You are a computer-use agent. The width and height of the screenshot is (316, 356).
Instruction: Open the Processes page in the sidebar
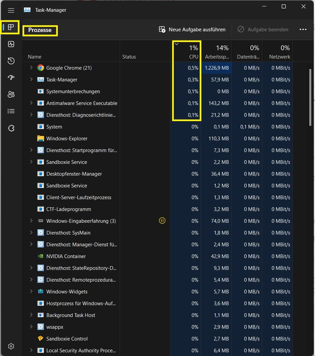11,27
